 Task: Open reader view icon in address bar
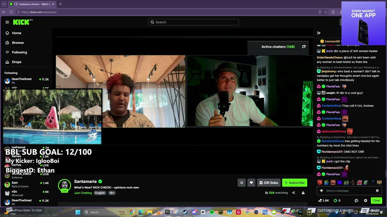pyautogui.click(x=320, y=12)
